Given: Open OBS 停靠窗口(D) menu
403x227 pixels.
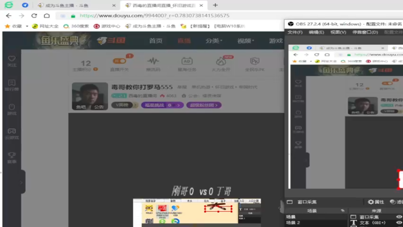Looking at the screenshot, I should pyautogui.click(x=365, y=32).
